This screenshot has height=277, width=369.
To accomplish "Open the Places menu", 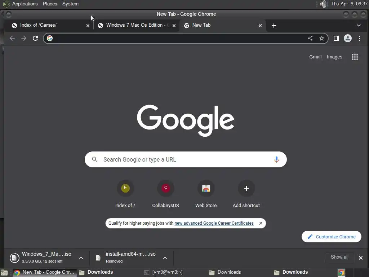I will pos(50,4).
